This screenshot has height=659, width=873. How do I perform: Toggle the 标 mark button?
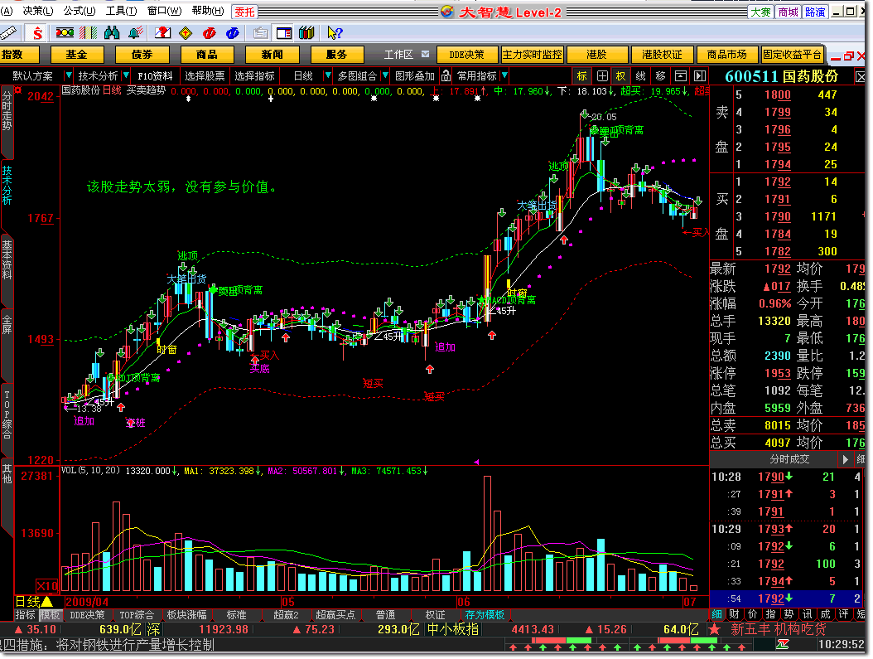click(x=581, y=75)
